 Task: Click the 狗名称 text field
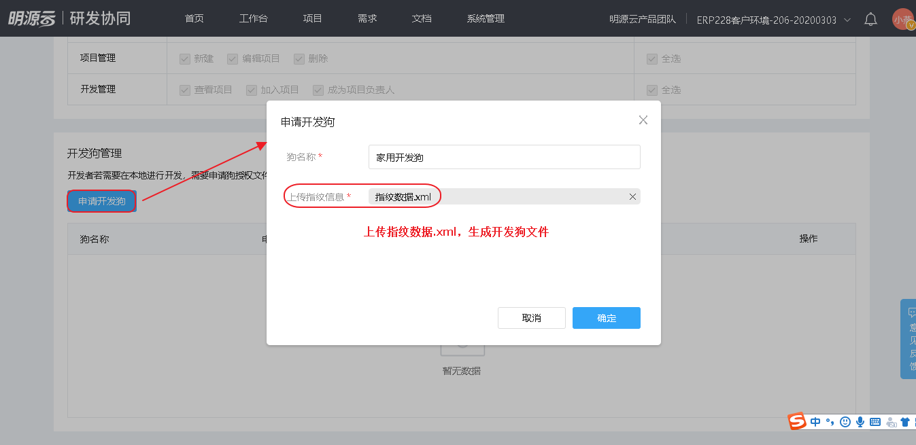coord(504,157)
